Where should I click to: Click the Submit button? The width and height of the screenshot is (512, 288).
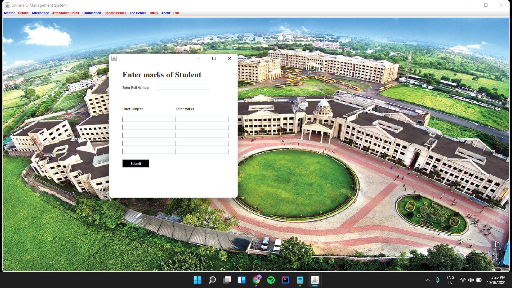[136, 163]
